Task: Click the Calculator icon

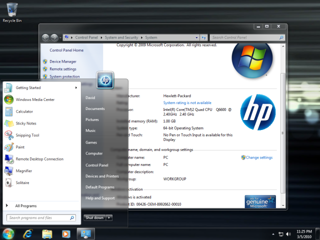Action: pyautogui.click(x=9, y=111)
